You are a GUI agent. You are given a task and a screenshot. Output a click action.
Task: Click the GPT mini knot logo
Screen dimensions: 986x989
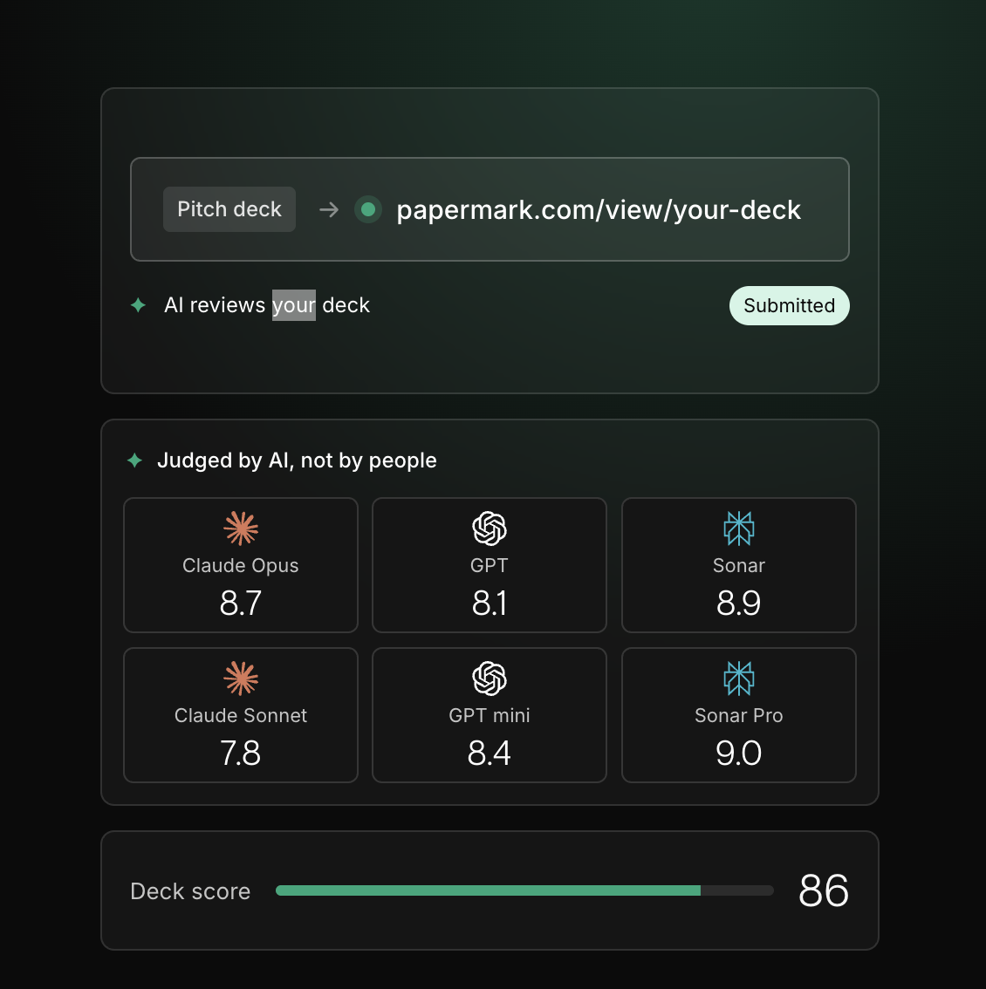click(490, 678)
